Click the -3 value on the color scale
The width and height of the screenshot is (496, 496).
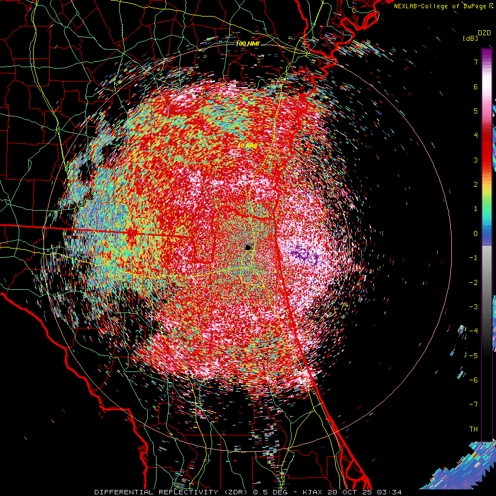473,307
